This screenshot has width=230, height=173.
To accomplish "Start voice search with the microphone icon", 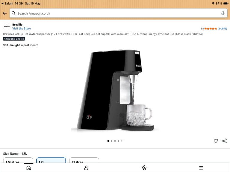I will tap(223, 13).
